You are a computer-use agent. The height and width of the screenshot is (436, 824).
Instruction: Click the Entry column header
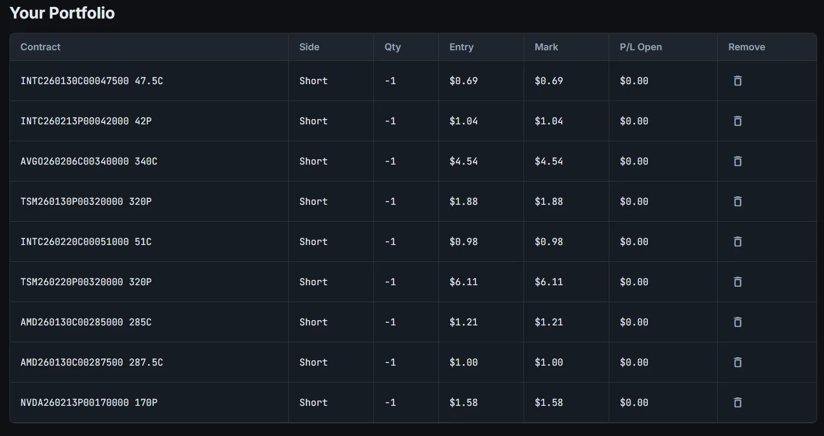point(461,47)
